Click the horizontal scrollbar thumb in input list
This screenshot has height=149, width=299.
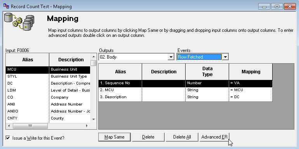pyautogui.click(x=30, y=126)
